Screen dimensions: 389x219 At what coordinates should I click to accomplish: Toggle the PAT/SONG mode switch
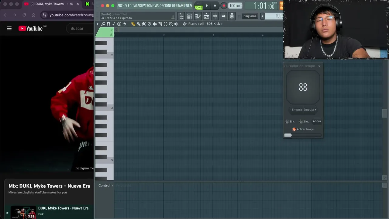click(x=198, y=6)
